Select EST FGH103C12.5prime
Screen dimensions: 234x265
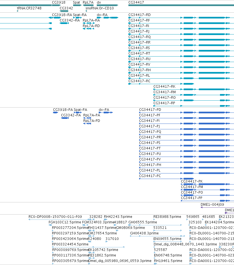(65, 222)
